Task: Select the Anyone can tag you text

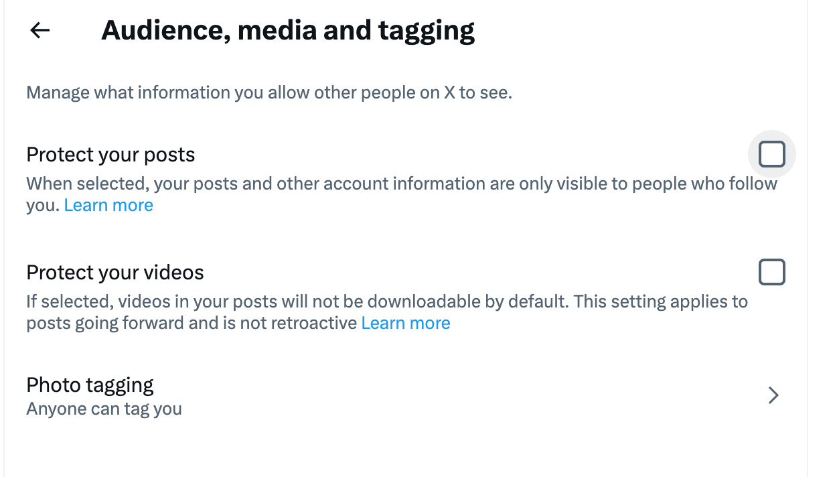Action: point(103,409)
